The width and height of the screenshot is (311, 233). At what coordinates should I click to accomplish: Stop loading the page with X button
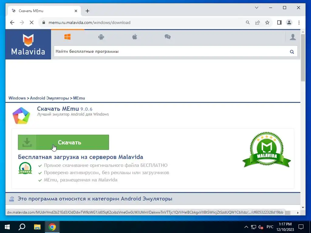click(x=32, y=22)
